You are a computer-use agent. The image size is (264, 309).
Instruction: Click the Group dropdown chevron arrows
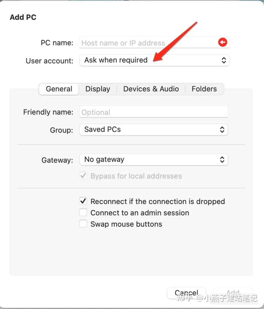[222, 130]
